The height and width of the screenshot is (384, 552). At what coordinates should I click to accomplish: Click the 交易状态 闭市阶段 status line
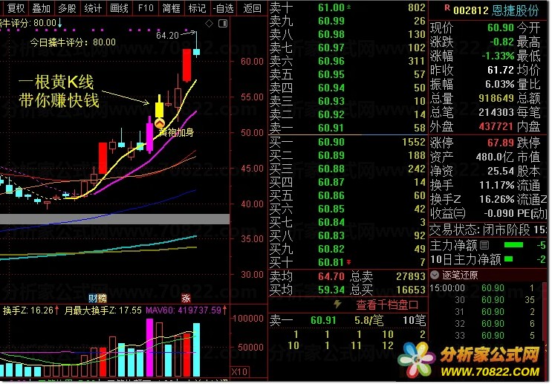489,230
